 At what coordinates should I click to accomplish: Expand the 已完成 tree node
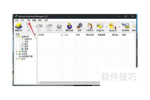pyautogui.click(x=17, y=54)
